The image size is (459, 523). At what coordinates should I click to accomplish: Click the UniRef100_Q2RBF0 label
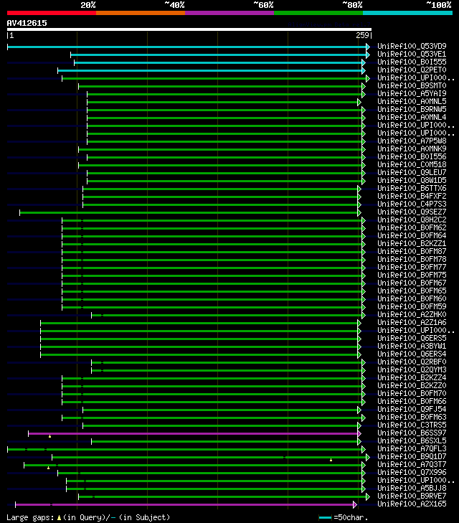click(412, 362)
